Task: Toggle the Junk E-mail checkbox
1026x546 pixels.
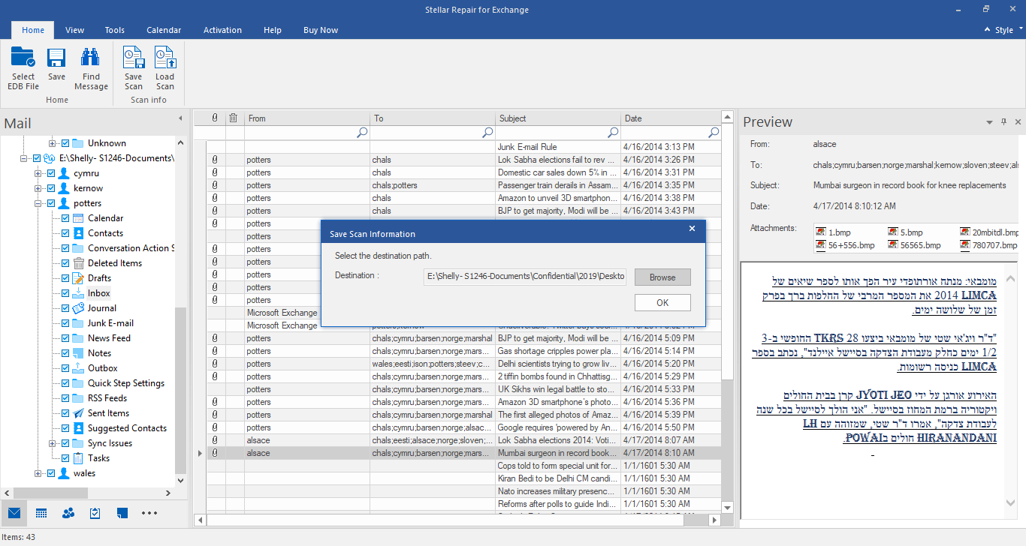Action: 65,323
